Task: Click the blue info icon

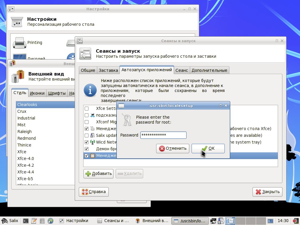Action: tap(90, 90)
